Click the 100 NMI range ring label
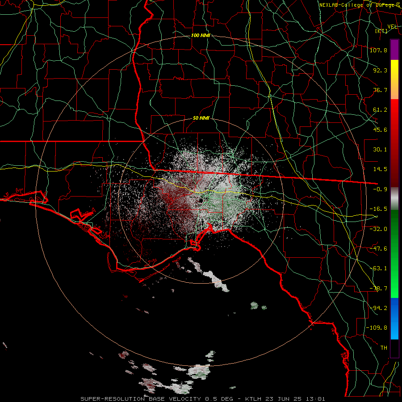Screen dimensions: 402x402 click(x=201, y=35)
